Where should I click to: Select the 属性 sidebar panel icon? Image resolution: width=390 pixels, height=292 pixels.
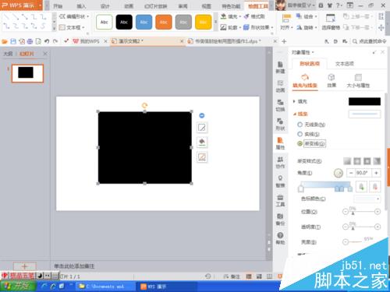[280, 143]
